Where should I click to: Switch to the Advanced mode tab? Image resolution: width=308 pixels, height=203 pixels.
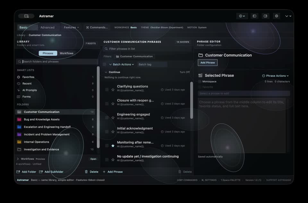(47, 28)
